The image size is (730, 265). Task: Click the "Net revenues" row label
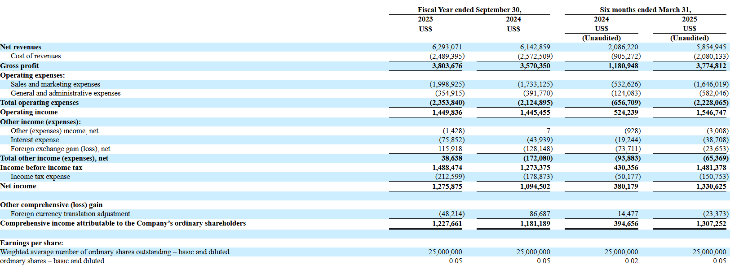coord(21,47)
